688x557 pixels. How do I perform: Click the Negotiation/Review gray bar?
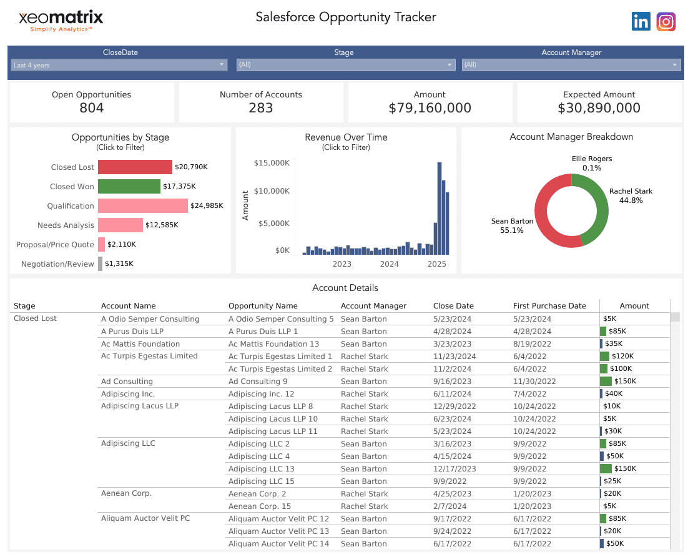(x=100, y=264)
